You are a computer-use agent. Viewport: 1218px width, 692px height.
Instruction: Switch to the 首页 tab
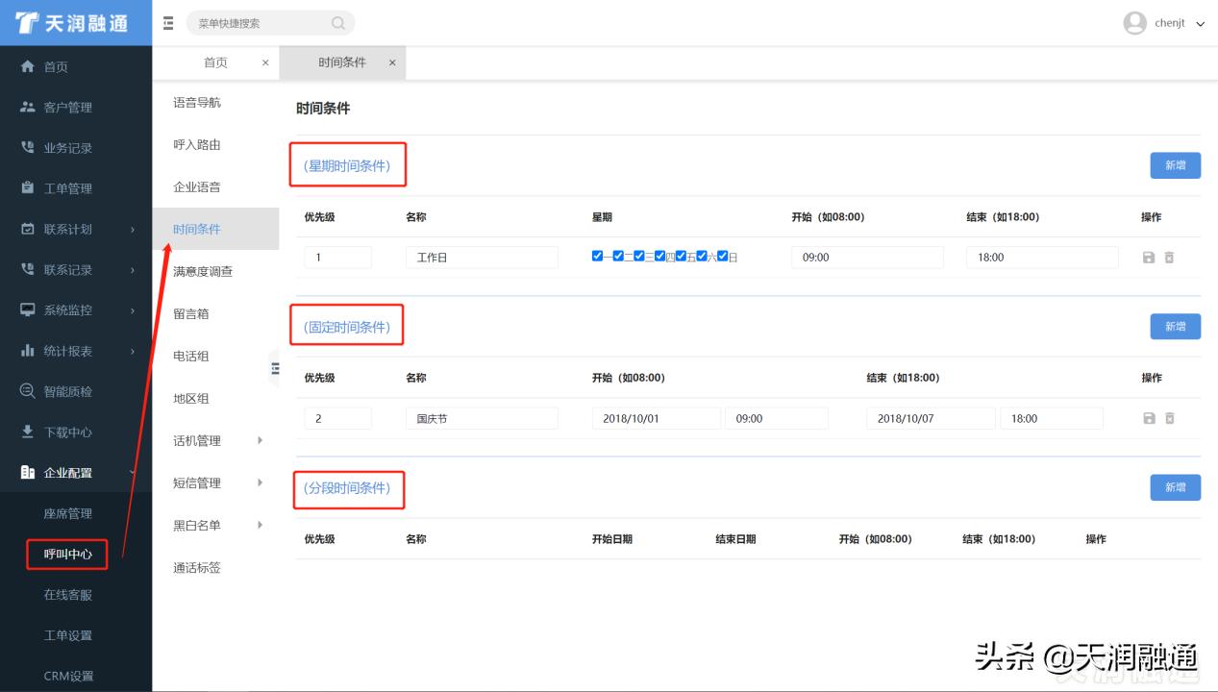(x=215, y=62)
